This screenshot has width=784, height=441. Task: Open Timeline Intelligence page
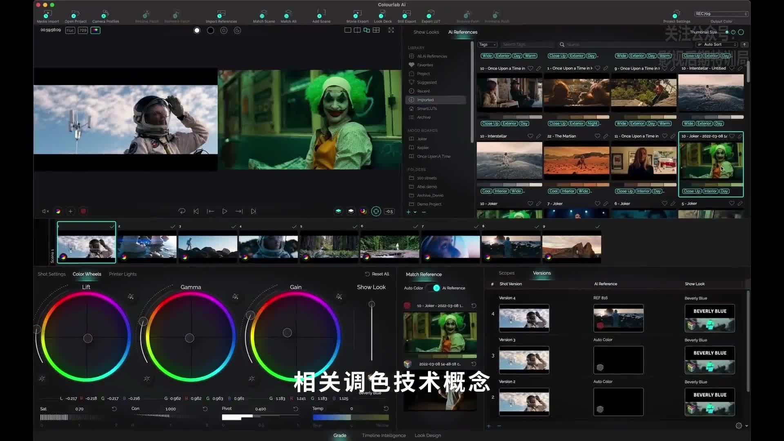pyautogui.click(x=383, y=436)
